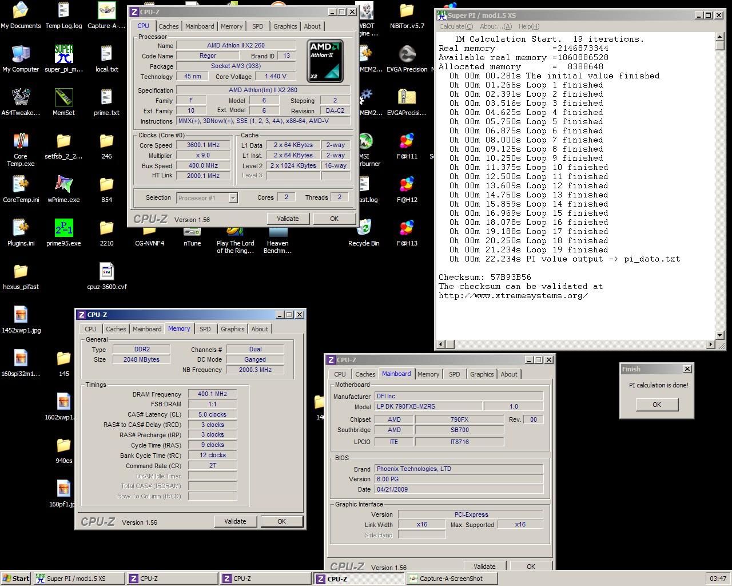Viewport: 732px width, 586px height.
Task: Open folder named 2210
Action: [x=106, y=233]
